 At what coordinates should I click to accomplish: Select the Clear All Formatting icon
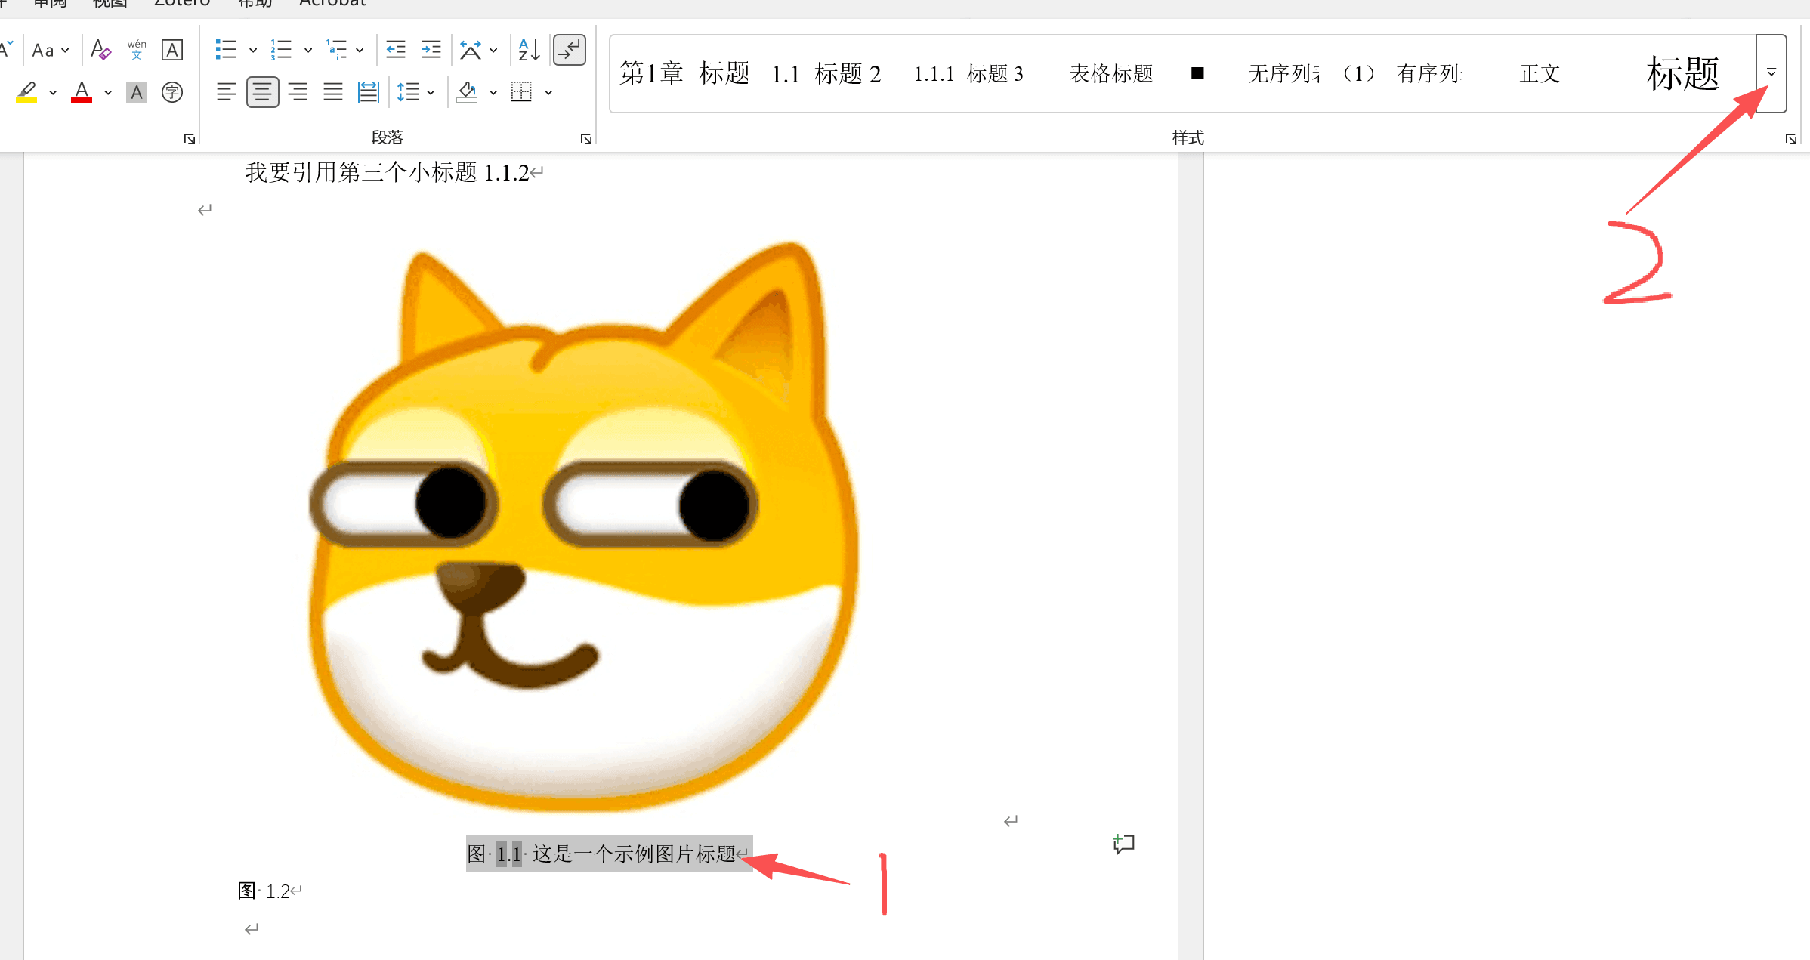point(100,49)
